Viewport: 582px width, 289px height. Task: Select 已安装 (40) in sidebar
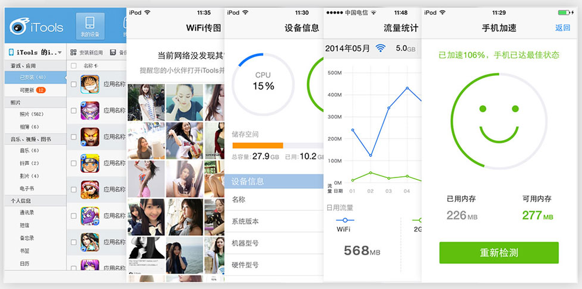tap(35, 78)
